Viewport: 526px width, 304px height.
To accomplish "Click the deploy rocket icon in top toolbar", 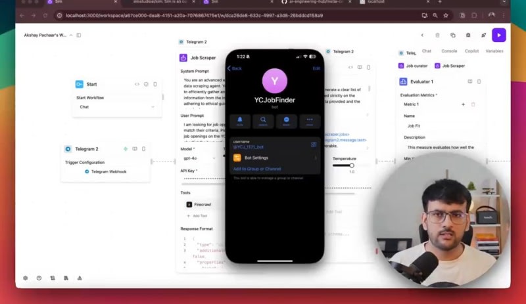I will [483, 35].
